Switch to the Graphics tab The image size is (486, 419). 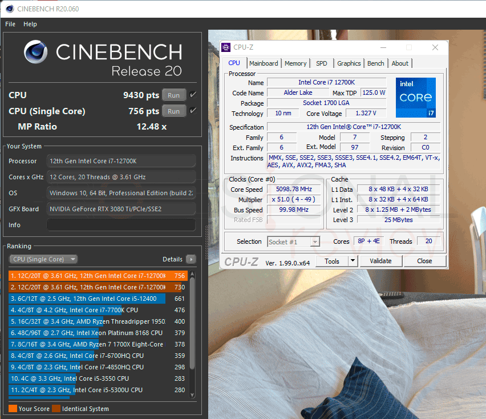(349, 63)
